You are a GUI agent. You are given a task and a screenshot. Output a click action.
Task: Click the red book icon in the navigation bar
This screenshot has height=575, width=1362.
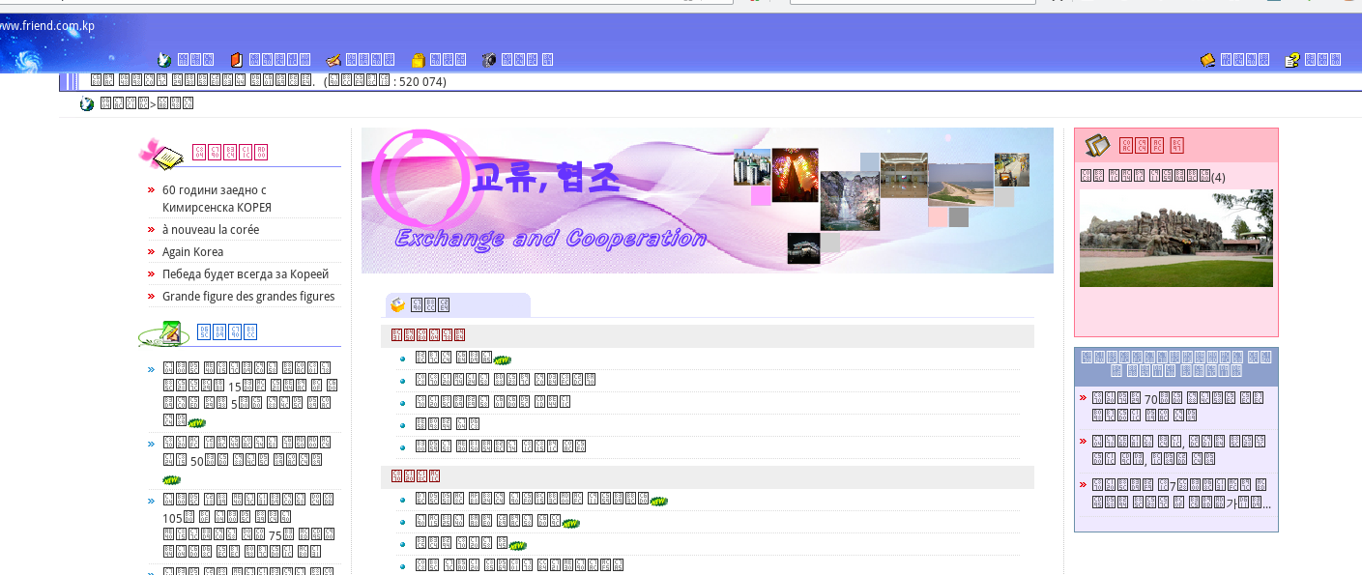[x=236, y=60]
